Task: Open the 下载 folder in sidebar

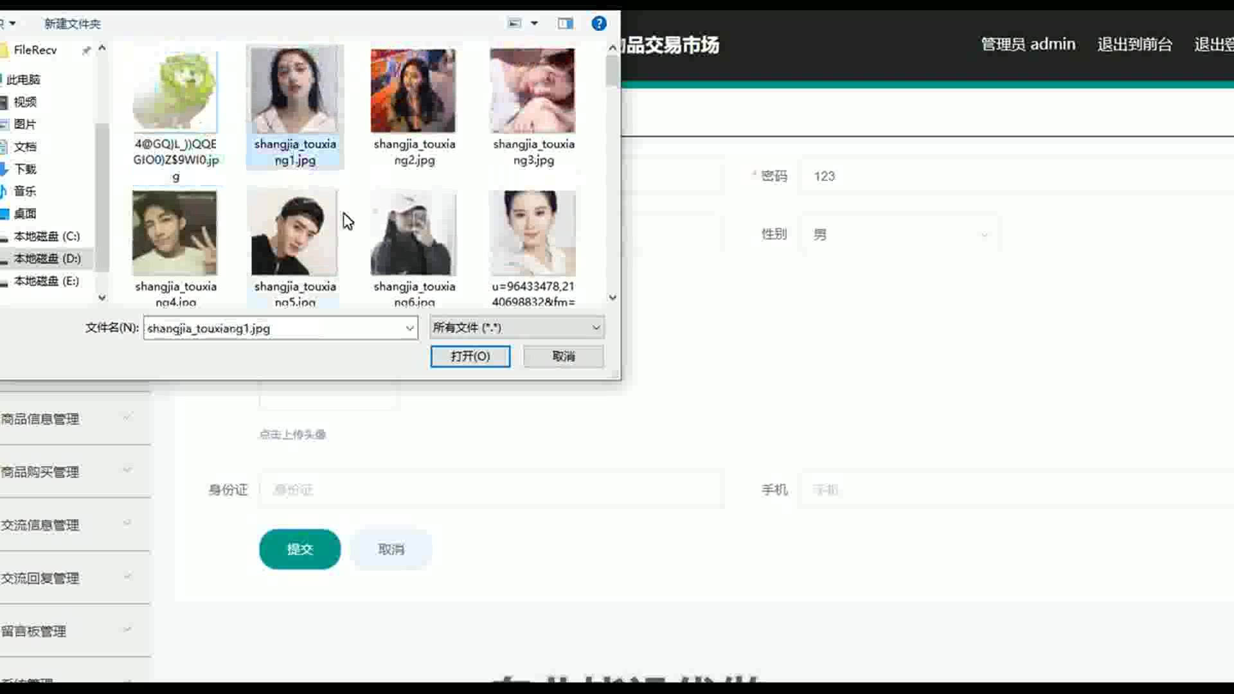Action: click(25, 169)
